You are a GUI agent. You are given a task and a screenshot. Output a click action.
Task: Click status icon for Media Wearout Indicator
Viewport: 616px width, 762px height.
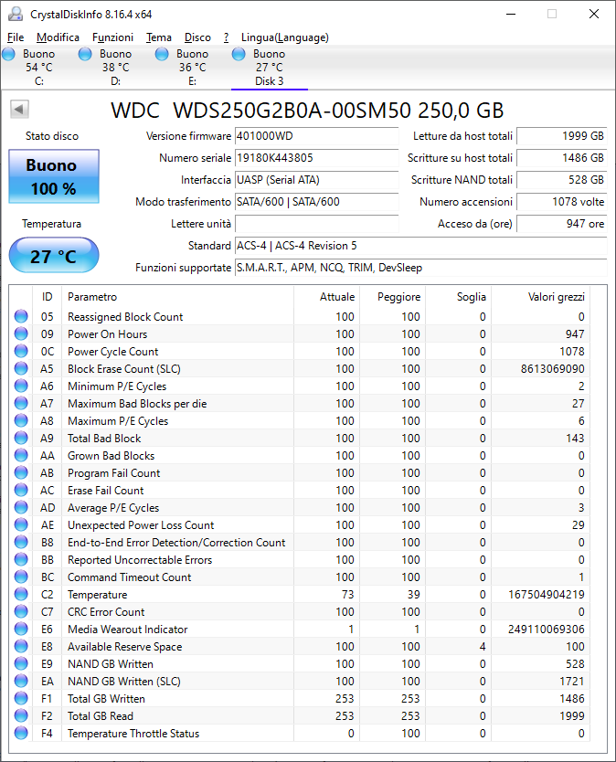point(21,629)
